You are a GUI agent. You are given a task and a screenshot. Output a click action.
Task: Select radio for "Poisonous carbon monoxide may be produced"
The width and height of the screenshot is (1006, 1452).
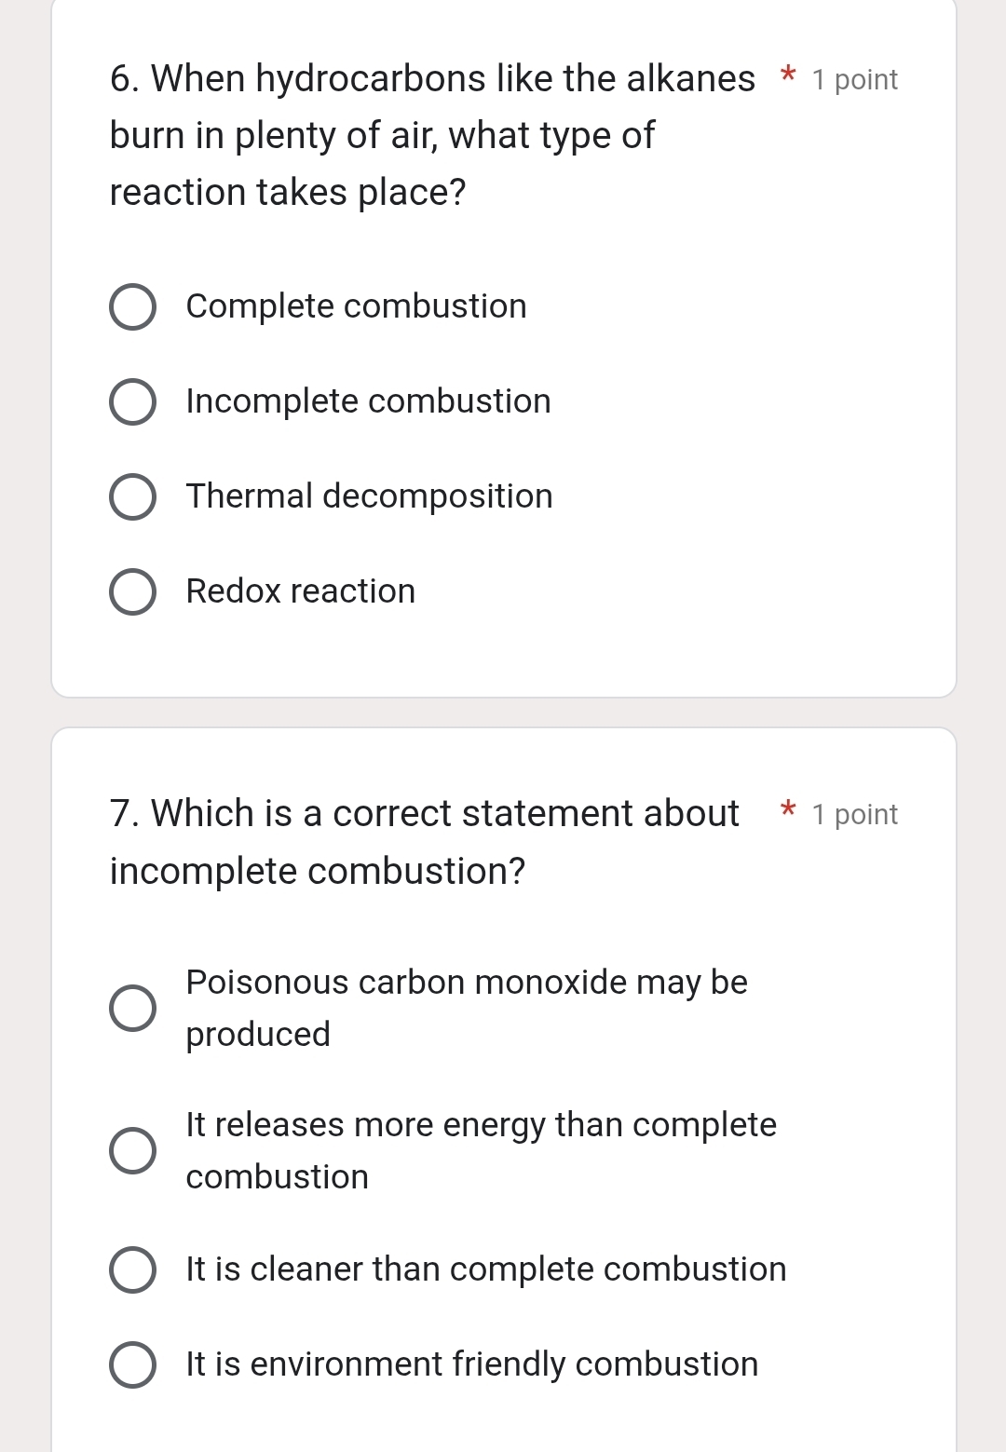133,1008
